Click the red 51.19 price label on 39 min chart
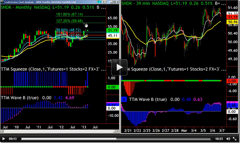Viewport: 240px width, 143px height. (x=233, y=17)
